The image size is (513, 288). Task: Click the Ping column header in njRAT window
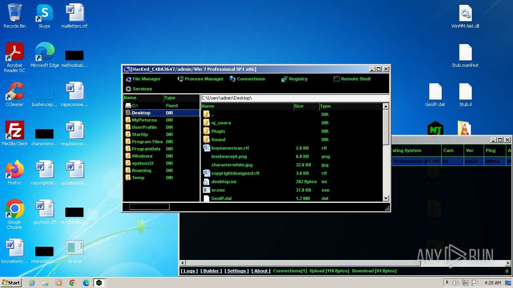pyautogui.click(x=495, y=150)
